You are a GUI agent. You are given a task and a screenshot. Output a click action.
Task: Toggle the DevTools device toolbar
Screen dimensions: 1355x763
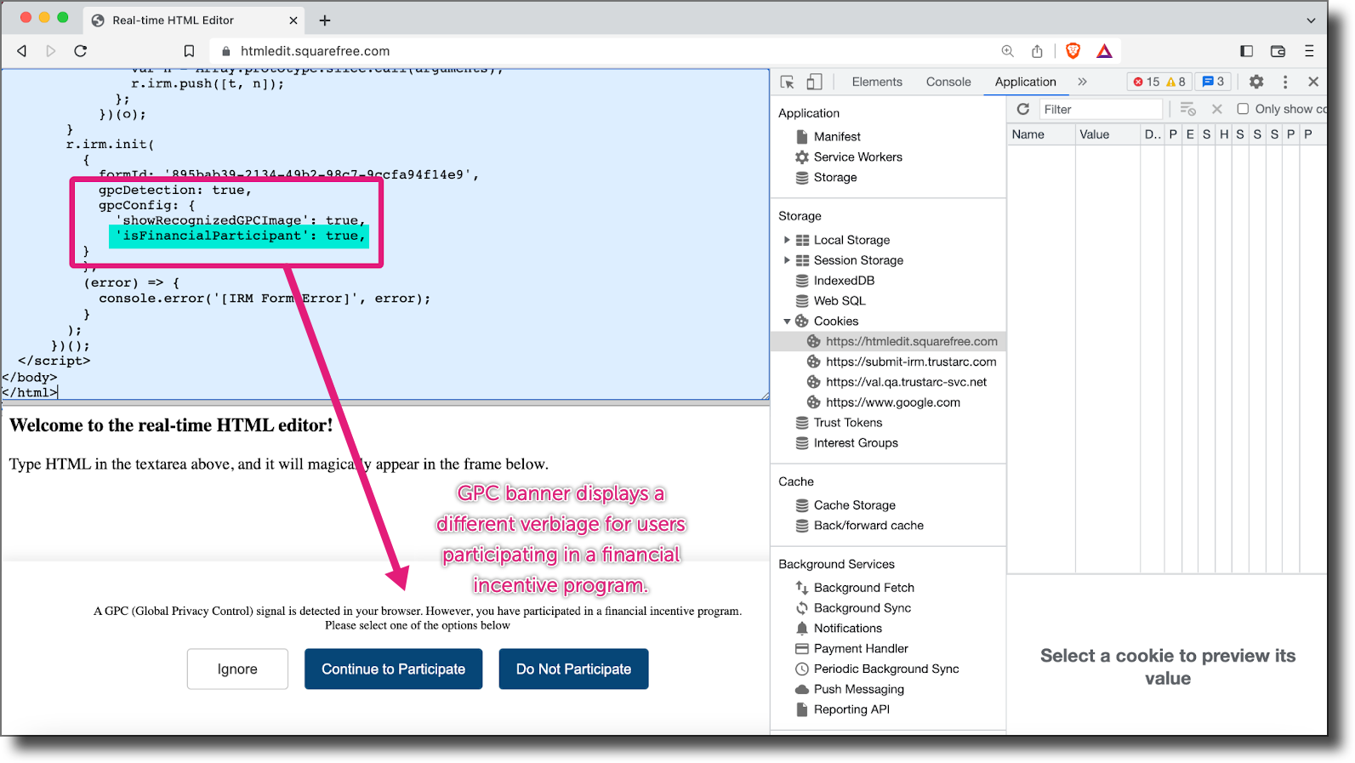pos(814,82)
